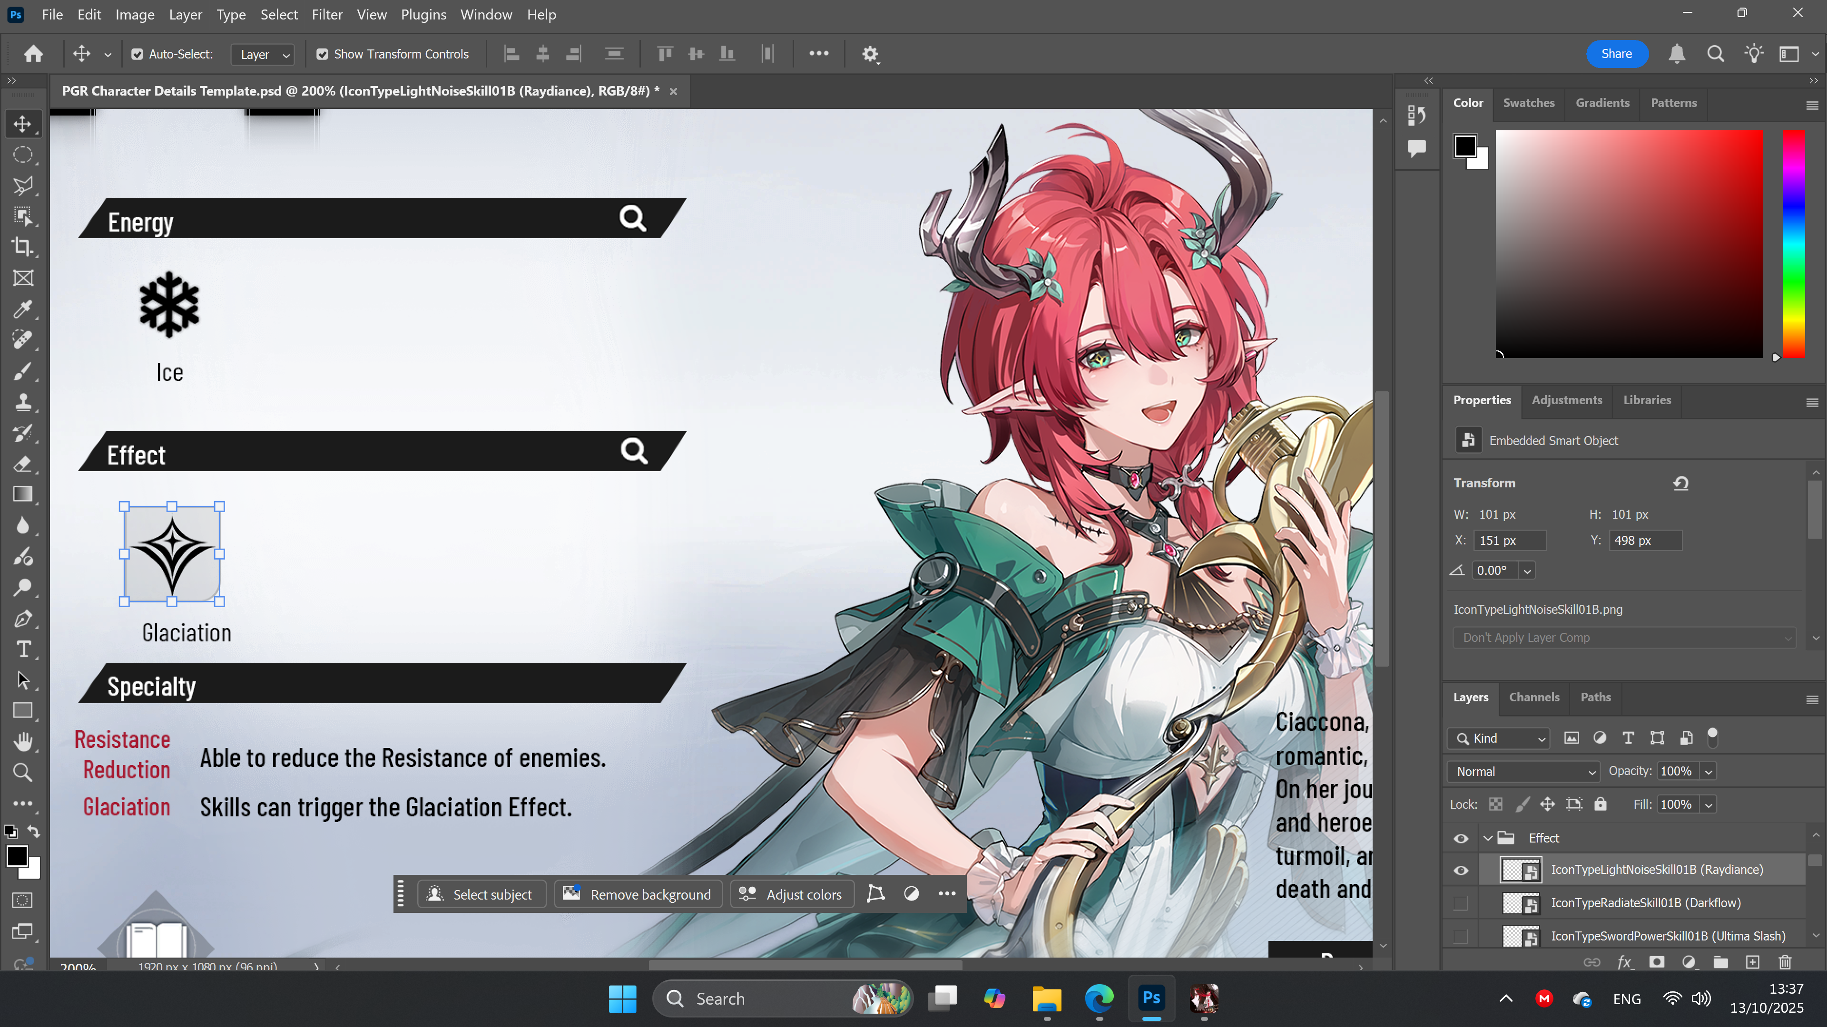Select the Clone Stamp tool
The image size is (1827, 1027).
click(23, 402)
